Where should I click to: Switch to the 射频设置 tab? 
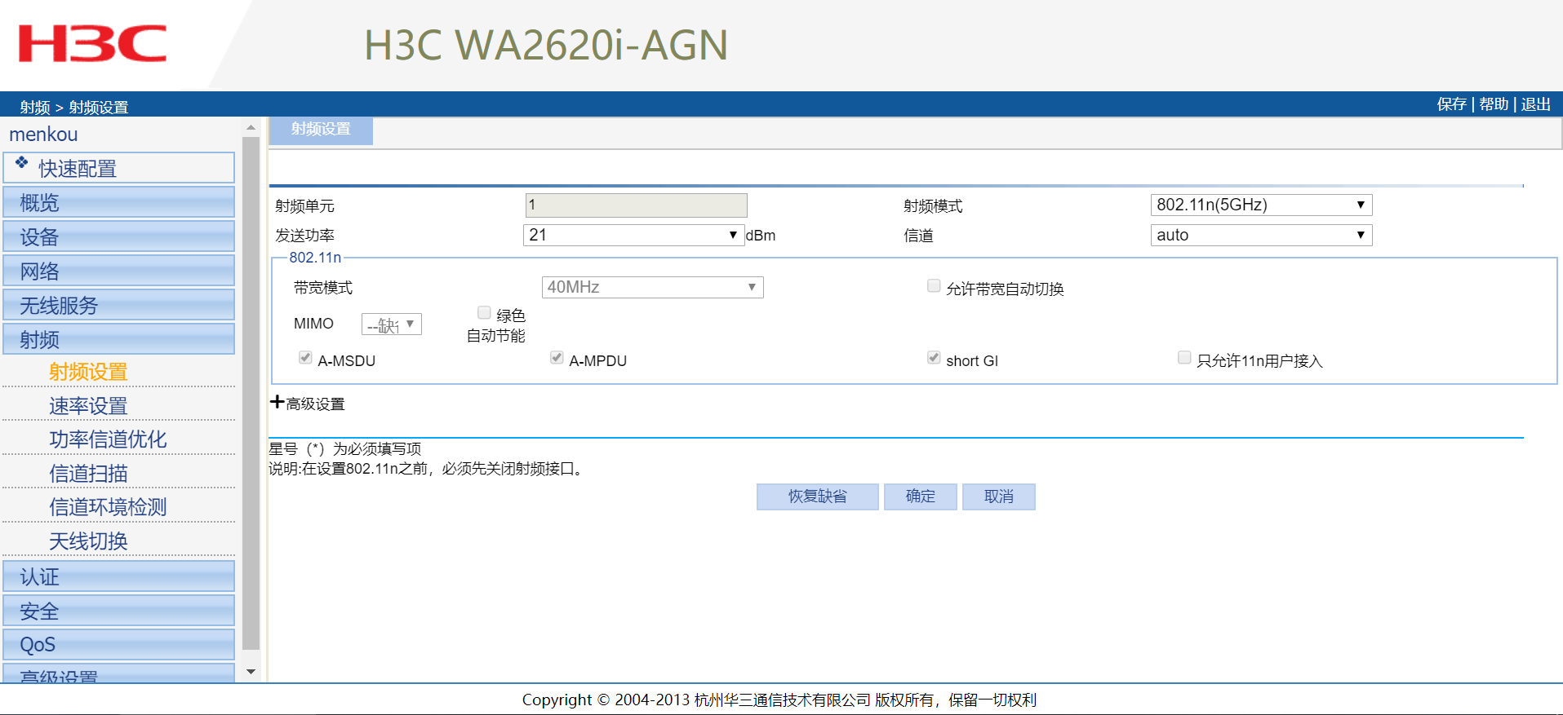coord(321,130)
